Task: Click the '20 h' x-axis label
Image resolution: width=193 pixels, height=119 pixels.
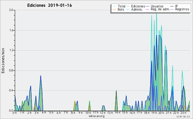Action: tap(161, 113)
